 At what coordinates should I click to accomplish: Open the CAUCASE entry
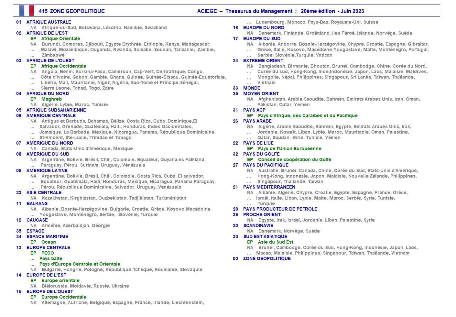click(37, 220)
